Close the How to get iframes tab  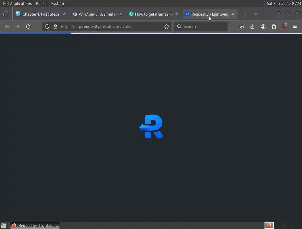click(x=177, y=14)
